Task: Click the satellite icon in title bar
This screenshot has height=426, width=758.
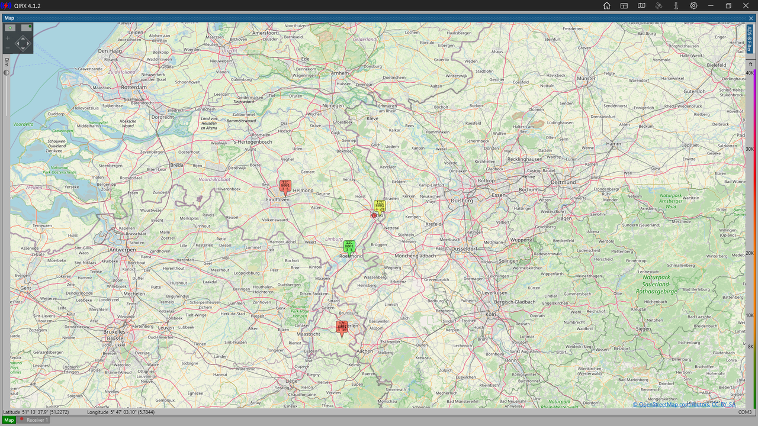Action: (659, 6)
